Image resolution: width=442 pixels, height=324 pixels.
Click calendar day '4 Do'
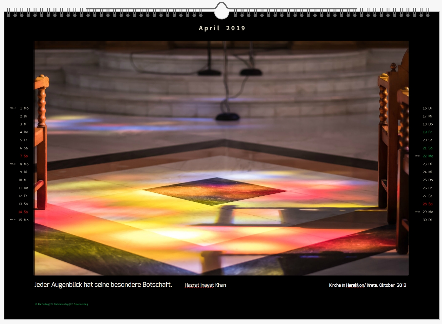pos(24,132)
